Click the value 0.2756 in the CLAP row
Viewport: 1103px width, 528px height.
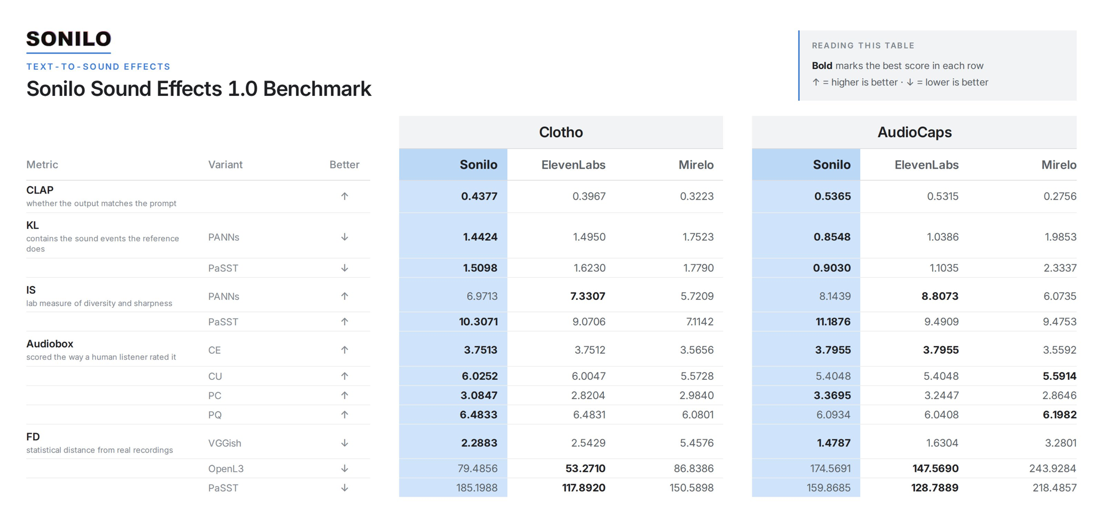tap(1060, 196)
